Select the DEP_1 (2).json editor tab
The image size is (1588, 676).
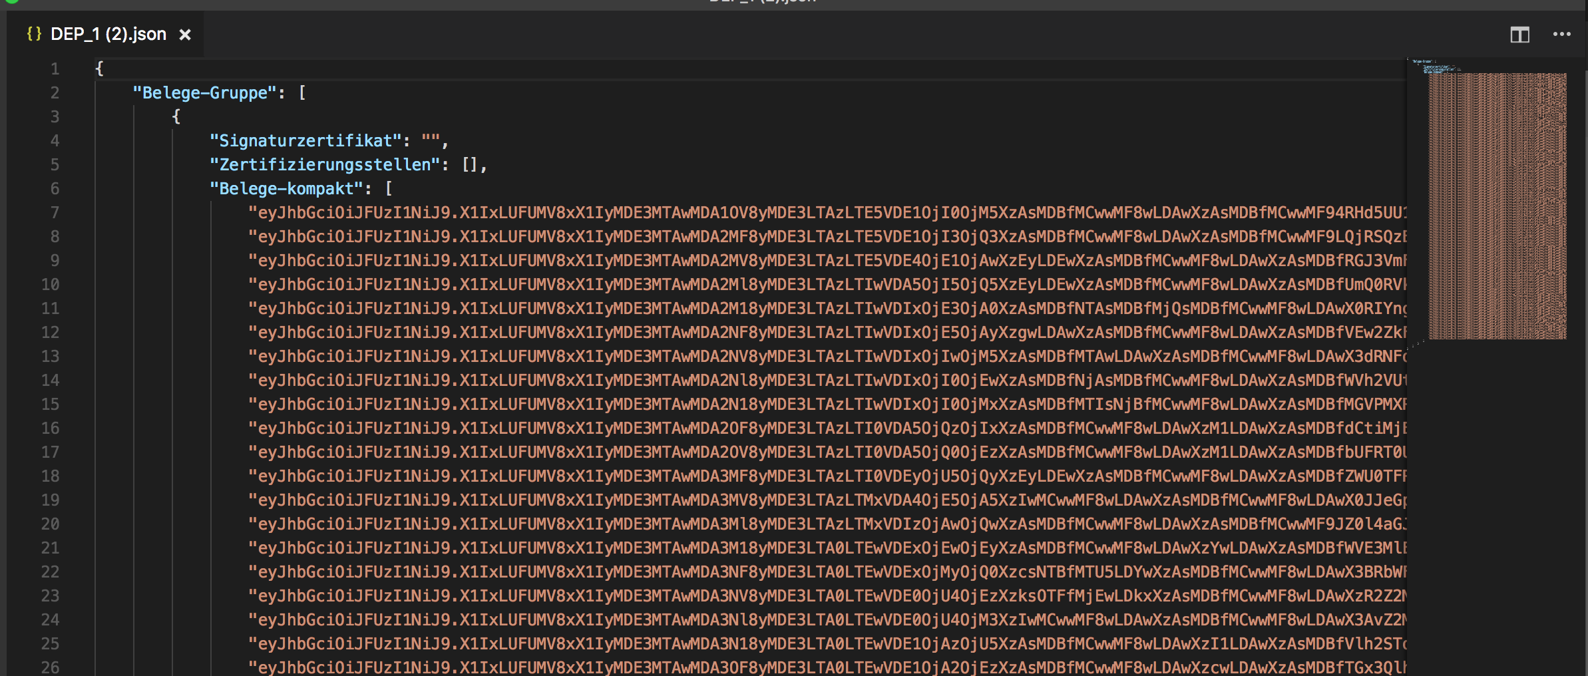click(x=108, y=34)
